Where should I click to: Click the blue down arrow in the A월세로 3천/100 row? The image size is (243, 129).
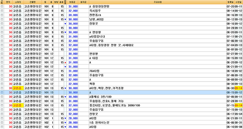(x=65, y=97)
